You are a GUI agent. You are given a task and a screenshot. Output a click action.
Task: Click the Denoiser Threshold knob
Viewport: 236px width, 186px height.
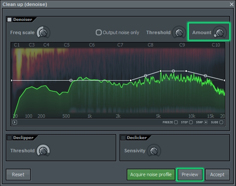(179, 32)
